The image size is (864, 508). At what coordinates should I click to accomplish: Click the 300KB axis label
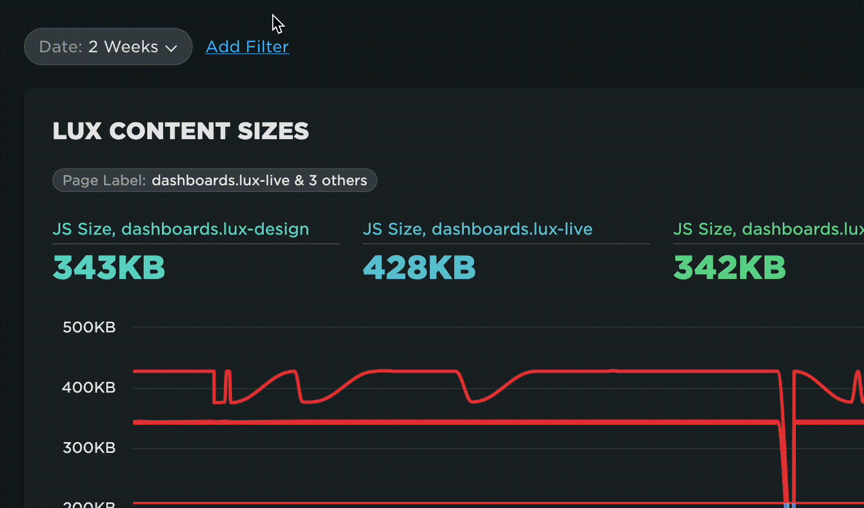click(89, 448)
